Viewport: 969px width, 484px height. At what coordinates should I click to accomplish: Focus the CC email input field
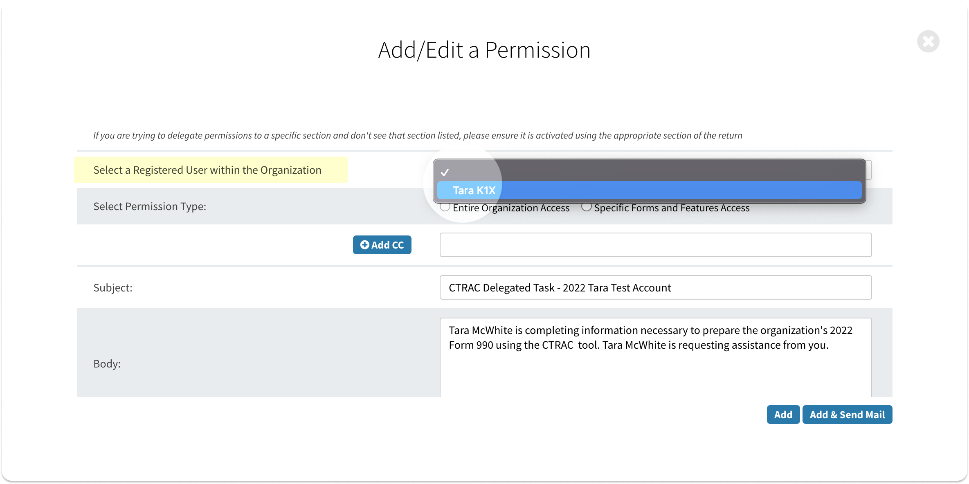pyautogui.click(x=655, y=245)
